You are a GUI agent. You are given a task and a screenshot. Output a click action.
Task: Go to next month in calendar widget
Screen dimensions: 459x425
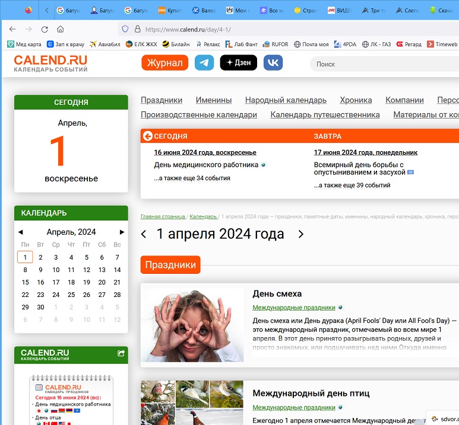pyautogui.click(x=122, y=232)
